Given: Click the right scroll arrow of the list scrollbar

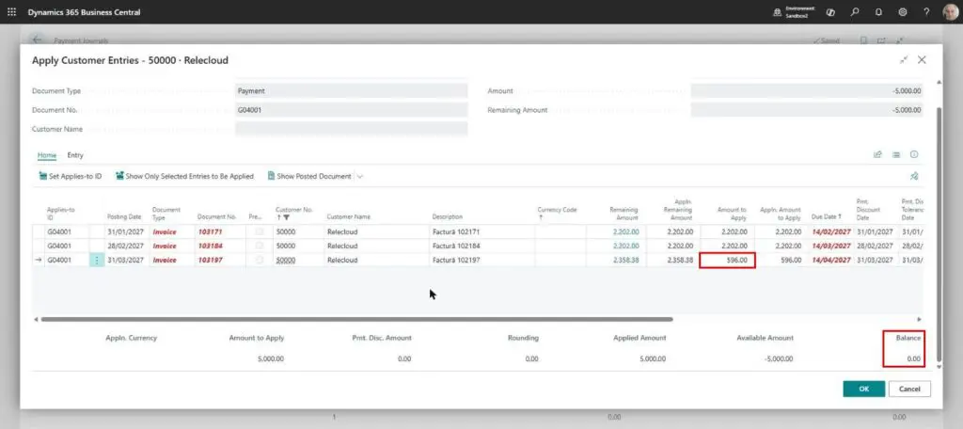Looking at the screenshot, I should tap(919, 319).
